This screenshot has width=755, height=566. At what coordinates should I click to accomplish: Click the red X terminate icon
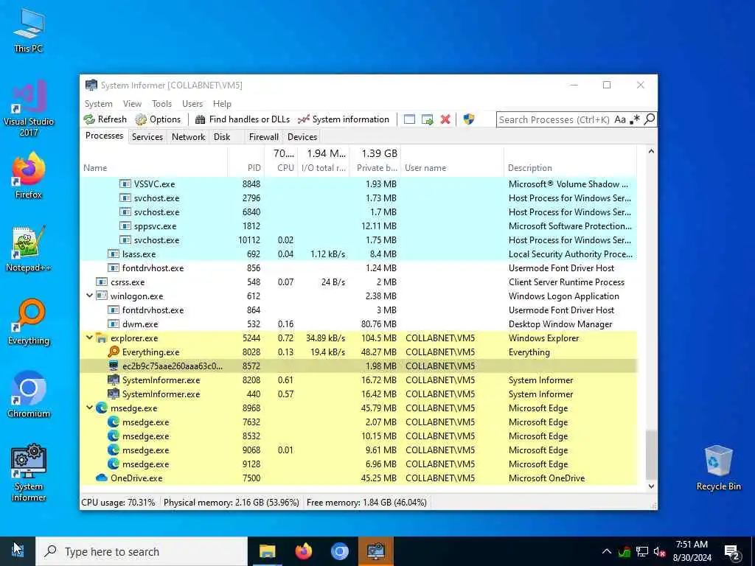coord(445,119)
